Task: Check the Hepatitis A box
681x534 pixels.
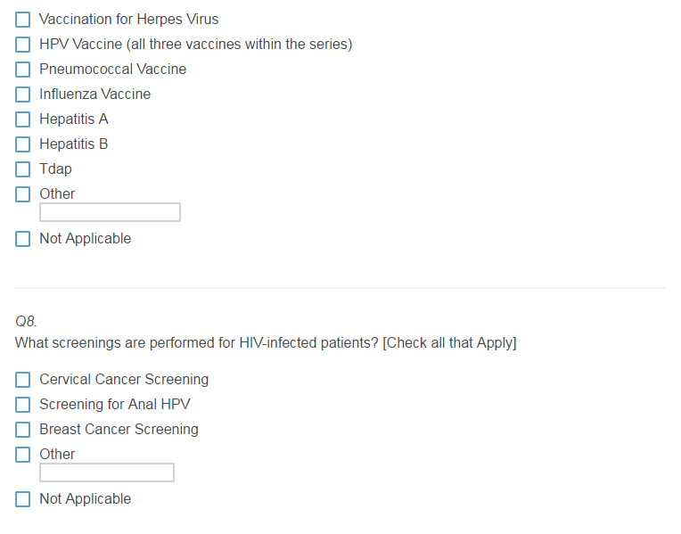Action: pyautogui.click(x=23, y=119)
